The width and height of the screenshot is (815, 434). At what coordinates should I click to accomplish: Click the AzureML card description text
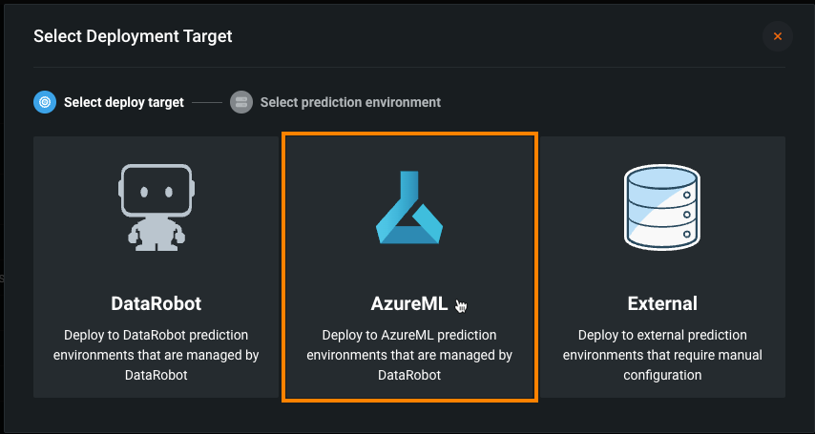point(408,355)
